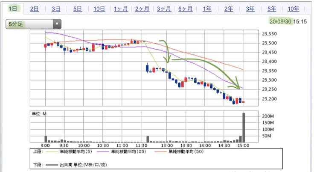
Task: Click the 23,500 price axis label
Action: pyautogui.click(x=269, y=43)
